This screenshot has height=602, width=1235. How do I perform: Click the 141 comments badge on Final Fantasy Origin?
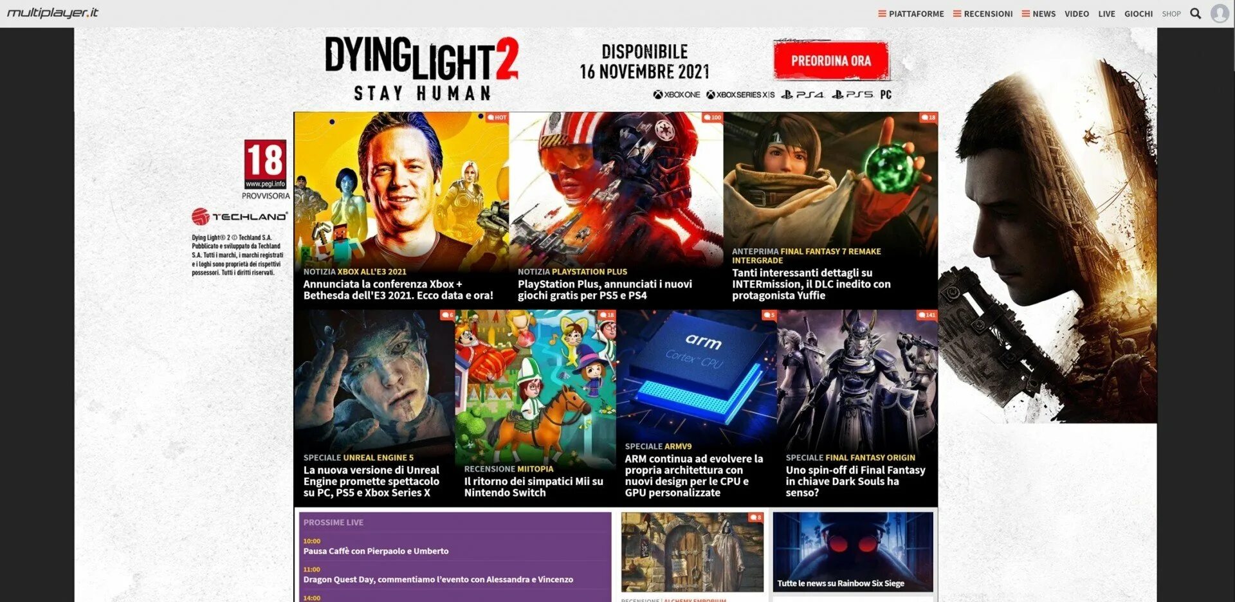(927, 315)
